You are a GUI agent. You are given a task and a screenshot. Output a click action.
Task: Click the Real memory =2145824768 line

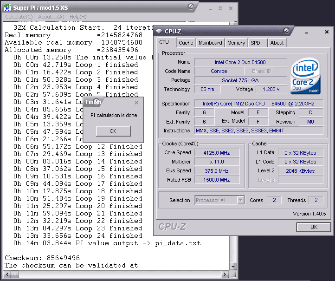tap(73, 35)
